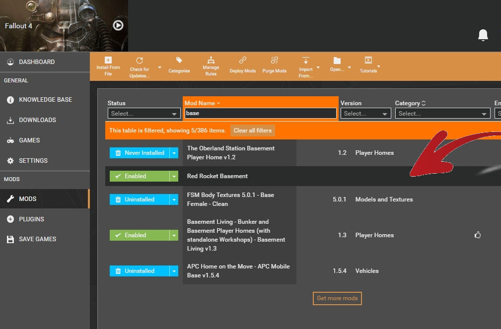This screenshot has width=501, height=329.
Task: Open the Red Rocket Basement status arrow
Action: coord(174,176)
